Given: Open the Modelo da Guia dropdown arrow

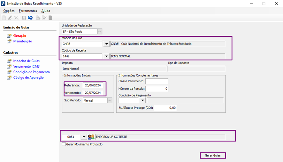Looking at the screenshot, I should (x=106, y=44).
